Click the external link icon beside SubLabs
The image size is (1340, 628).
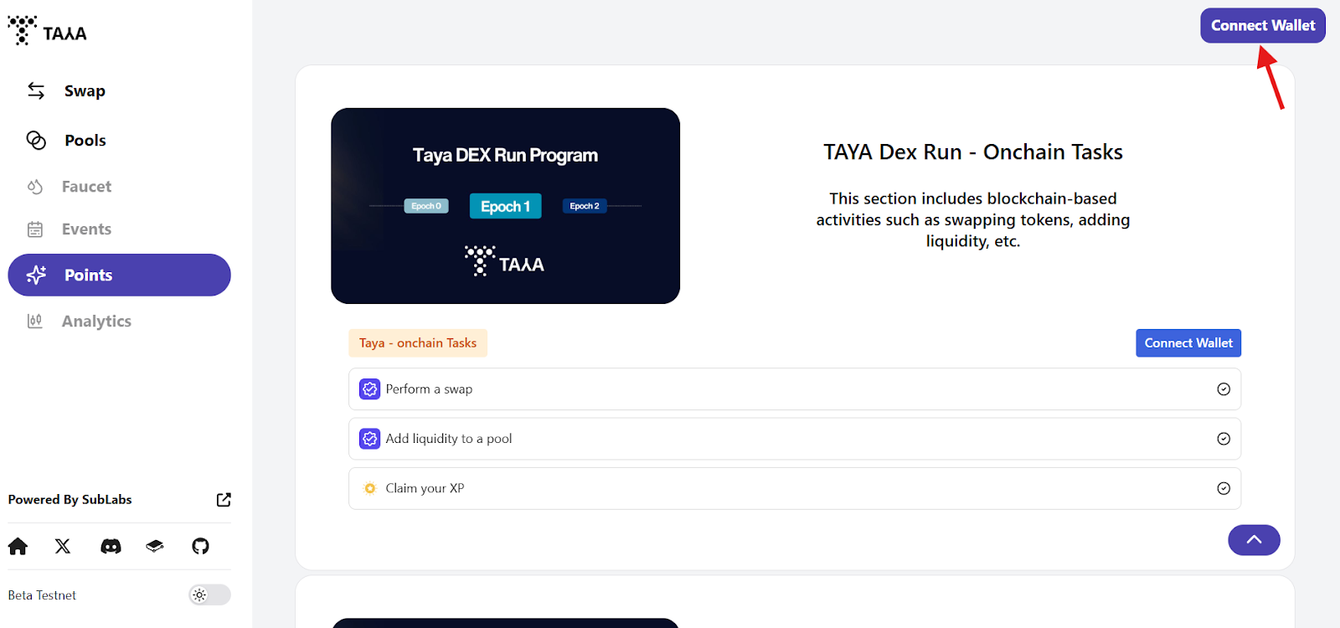(224, 500)
